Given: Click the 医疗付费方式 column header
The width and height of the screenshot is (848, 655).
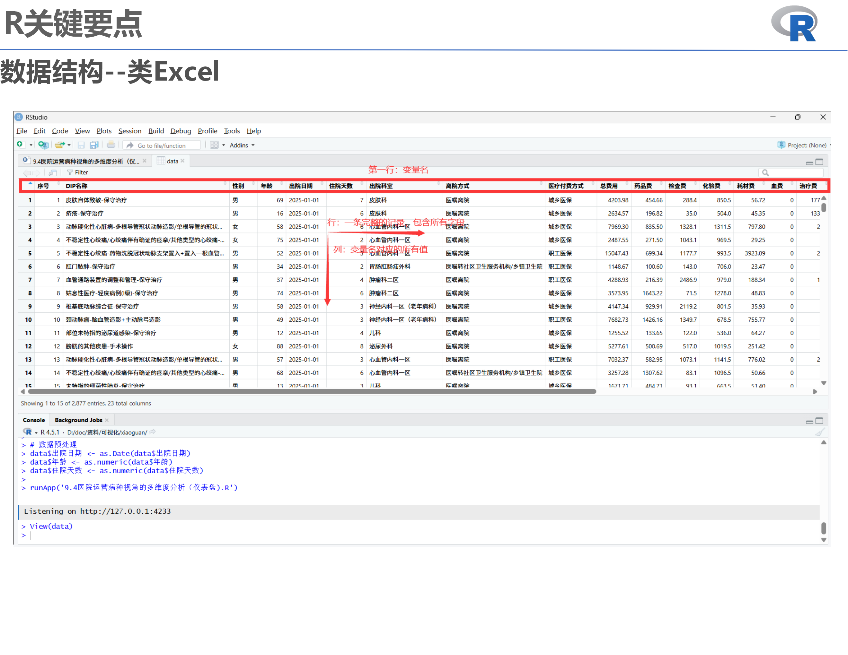Looking at the screenshot, I should [x=571, y=186].
